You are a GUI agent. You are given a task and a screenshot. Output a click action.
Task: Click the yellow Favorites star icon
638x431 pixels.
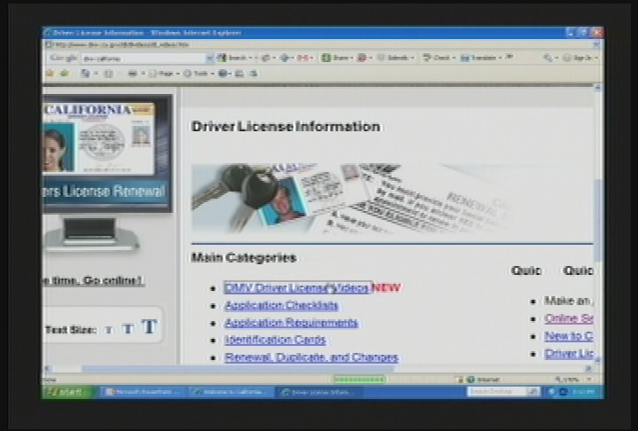(50, 74)
